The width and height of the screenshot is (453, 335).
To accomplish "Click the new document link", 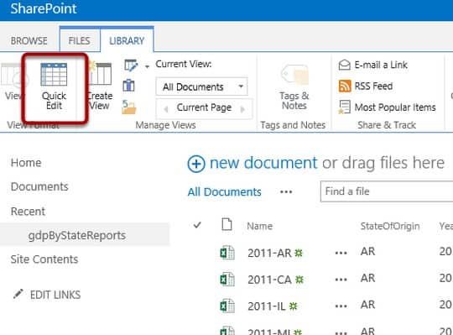I will pyautogui.click(x=263, y=163).
